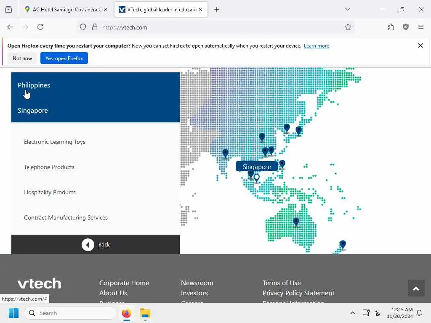The width and height of the screenshot is (431, 323).
Task: Bookmark this page with the star icon
Action: click(348, 27)
